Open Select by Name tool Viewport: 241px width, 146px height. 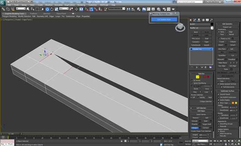click(32, 9)
